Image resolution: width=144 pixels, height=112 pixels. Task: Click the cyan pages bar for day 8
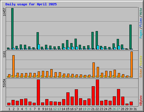pyautogui.click(x=39, y=47)
